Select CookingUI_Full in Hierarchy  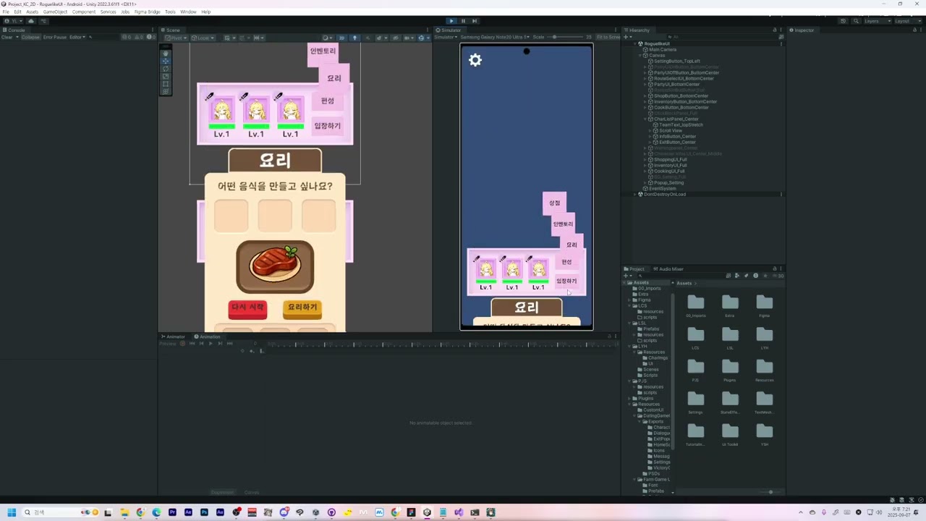click(668, 171)
